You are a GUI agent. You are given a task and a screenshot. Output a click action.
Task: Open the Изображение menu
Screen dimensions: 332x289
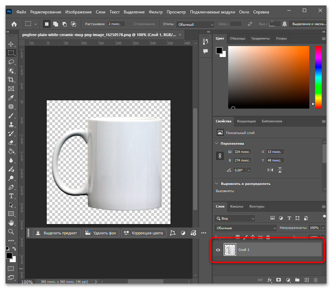point(79,12)
